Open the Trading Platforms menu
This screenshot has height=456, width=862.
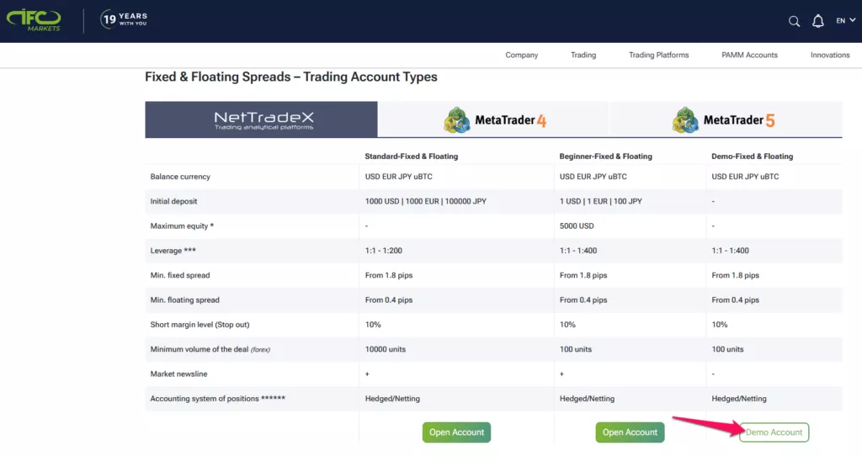coord(658,55)
